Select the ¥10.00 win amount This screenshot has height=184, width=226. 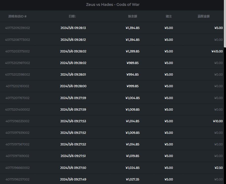pyautogui.click(x=218, y=121)
